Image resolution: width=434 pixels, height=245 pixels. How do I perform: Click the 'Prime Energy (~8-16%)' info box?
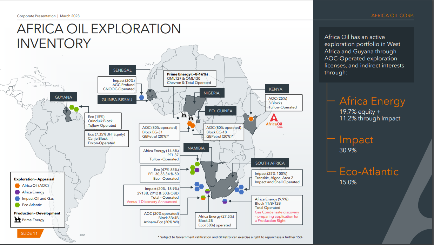[190, 78]
